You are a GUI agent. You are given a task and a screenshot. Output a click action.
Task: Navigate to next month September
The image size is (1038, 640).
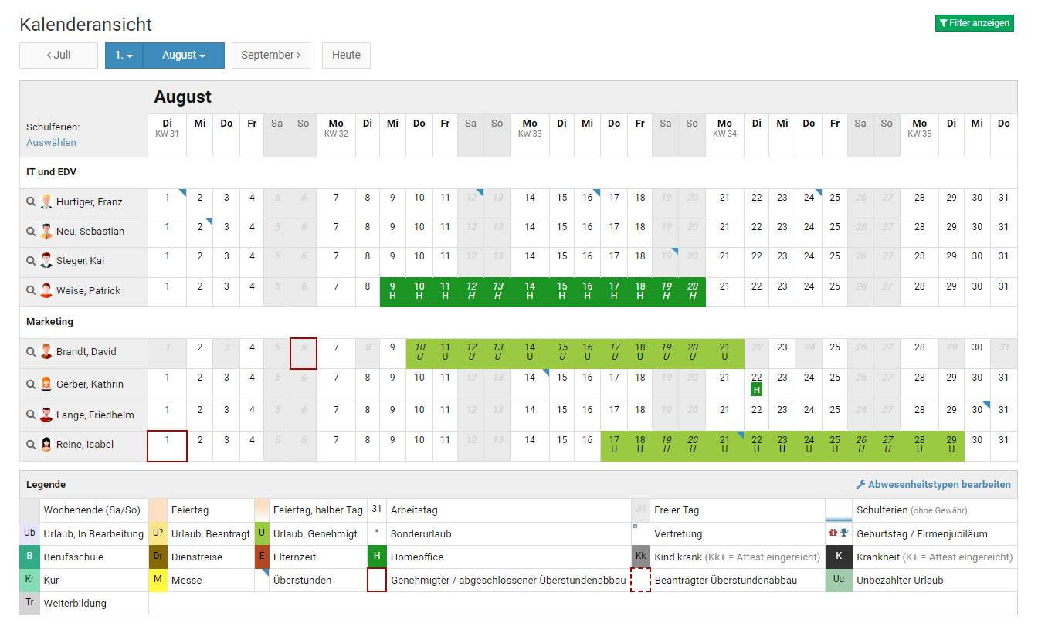point(270,56)
